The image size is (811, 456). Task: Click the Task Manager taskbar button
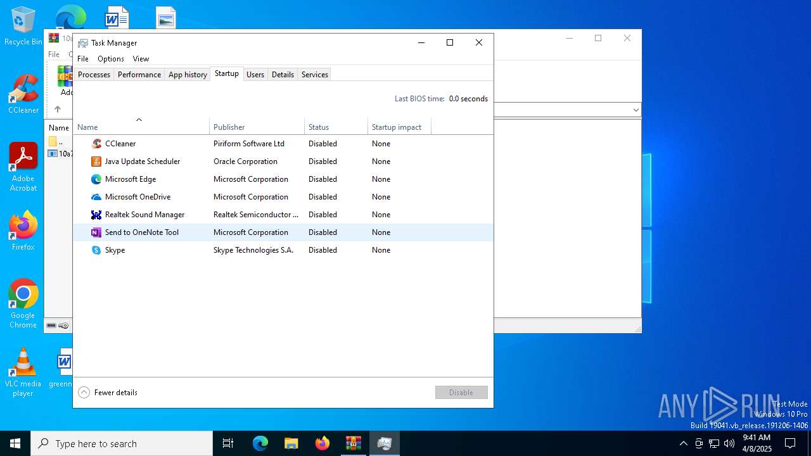point(384,443)
